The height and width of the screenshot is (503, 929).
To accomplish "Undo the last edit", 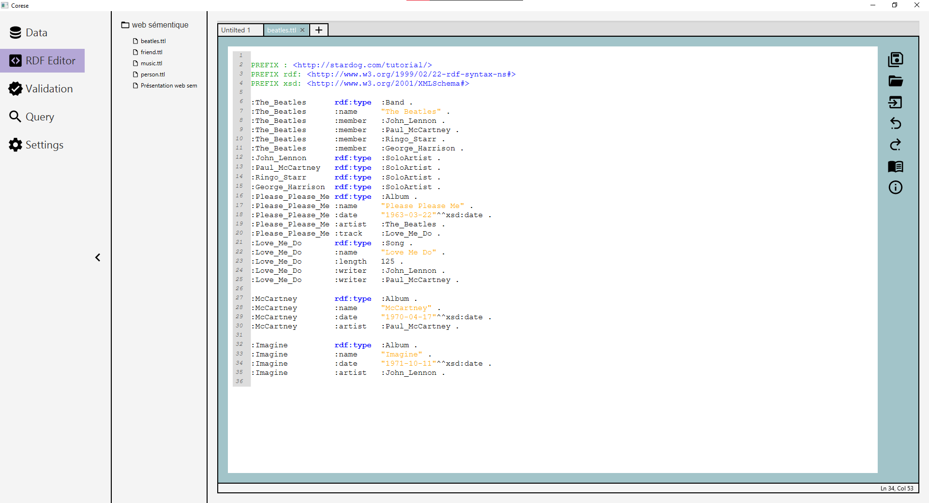I will tap(895, 123).
